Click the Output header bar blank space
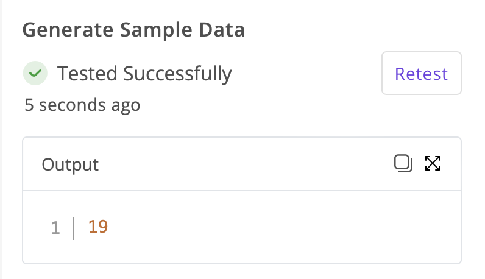 click(x=241, y=164)
